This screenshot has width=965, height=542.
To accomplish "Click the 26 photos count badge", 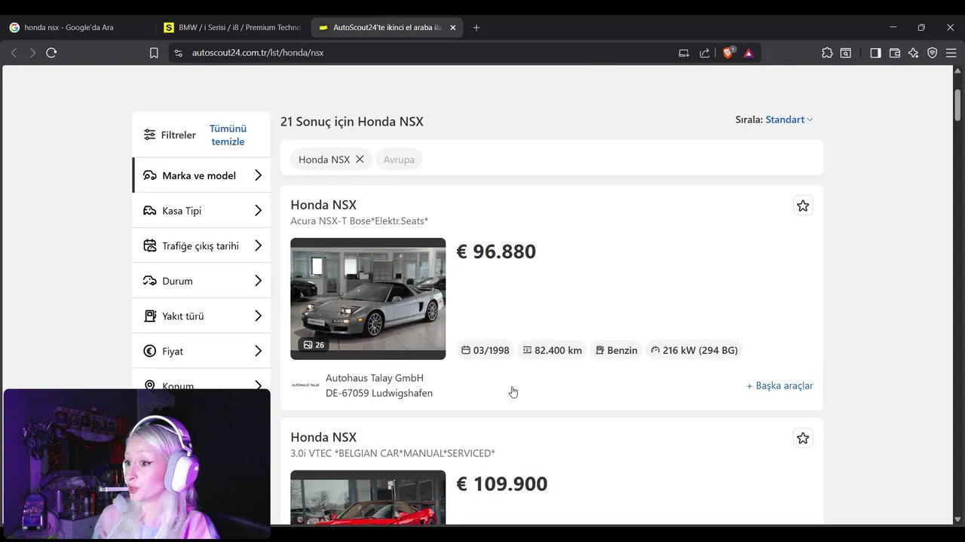I will (x=314, y=345).
